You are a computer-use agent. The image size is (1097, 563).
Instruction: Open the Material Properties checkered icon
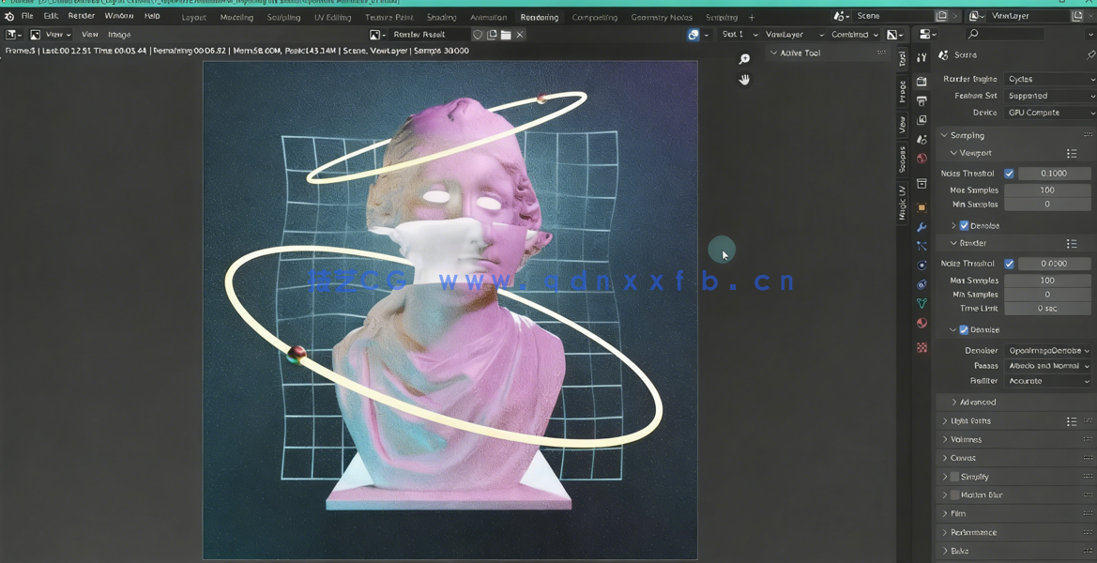click(922, 323)
